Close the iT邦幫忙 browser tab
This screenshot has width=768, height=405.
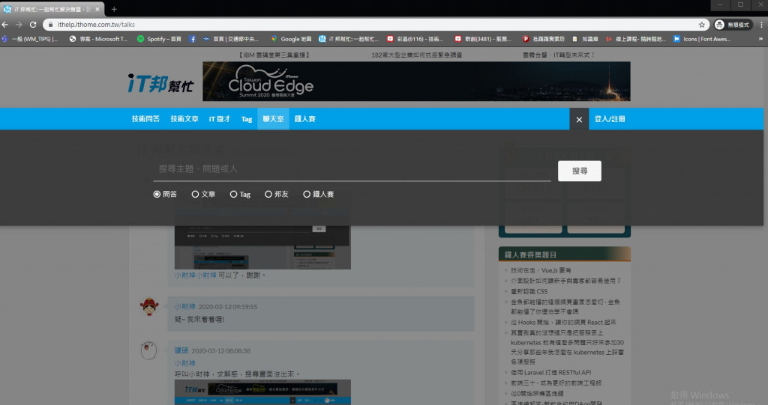(x=97, y=9)
